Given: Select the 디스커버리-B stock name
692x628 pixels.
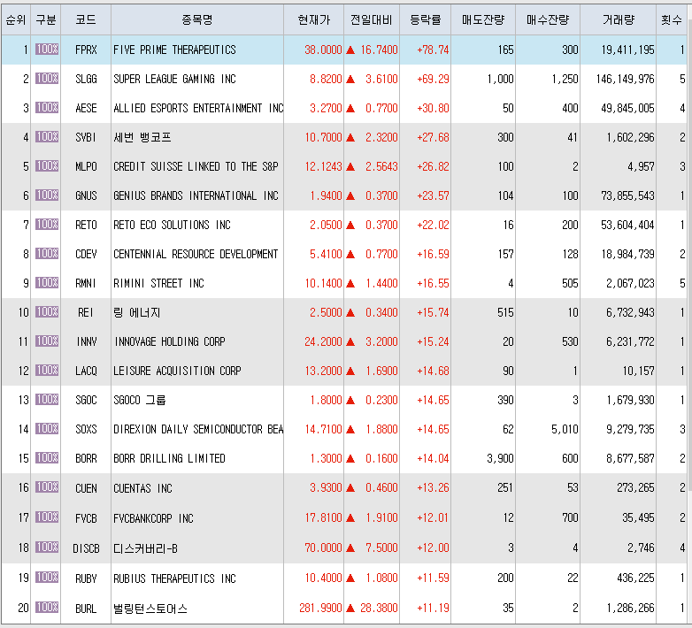Looking at the screenshot, I should coord(146,548).
